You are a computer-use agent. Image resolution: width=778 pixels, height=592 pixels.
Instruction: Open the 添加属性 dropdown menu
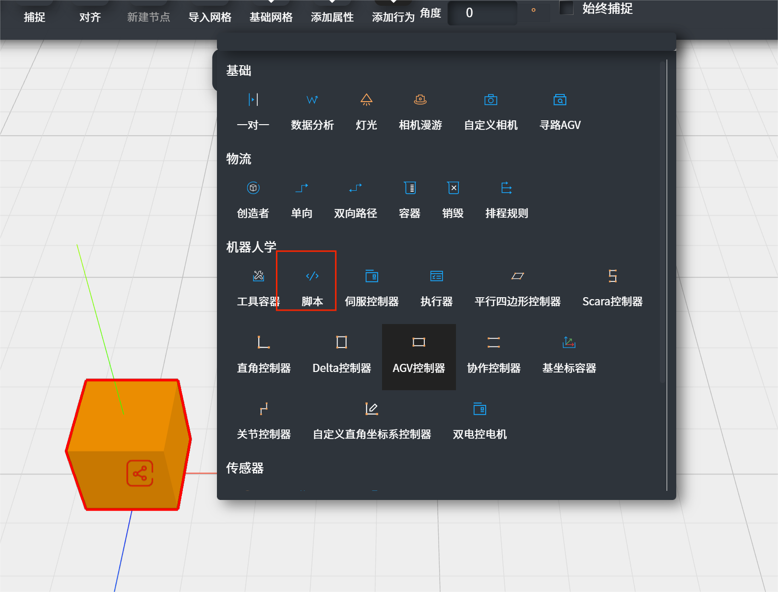pos(332,17)
